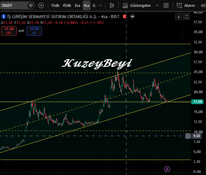Select the 2sa interval

(77, 6)
